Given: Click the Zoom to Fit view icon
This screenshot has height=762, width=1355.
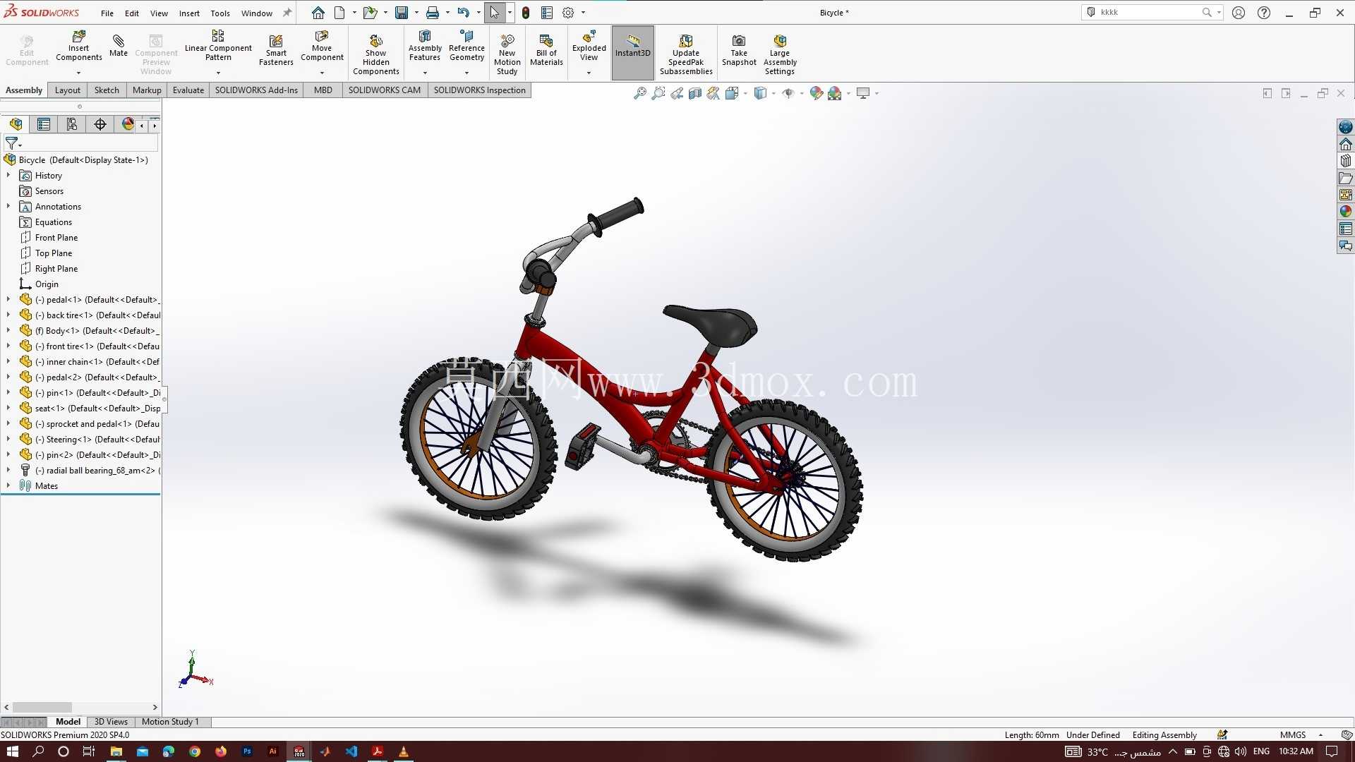Looking at the screenshot, I should coord(639,93).
